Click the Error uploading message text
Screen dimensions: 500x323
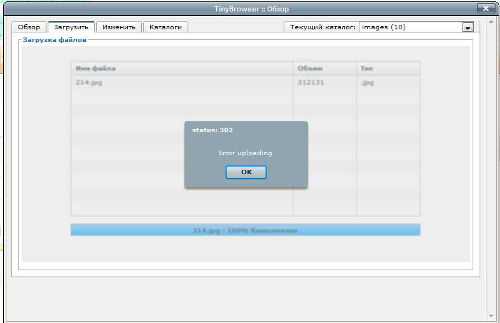click(x=245, y=153)
